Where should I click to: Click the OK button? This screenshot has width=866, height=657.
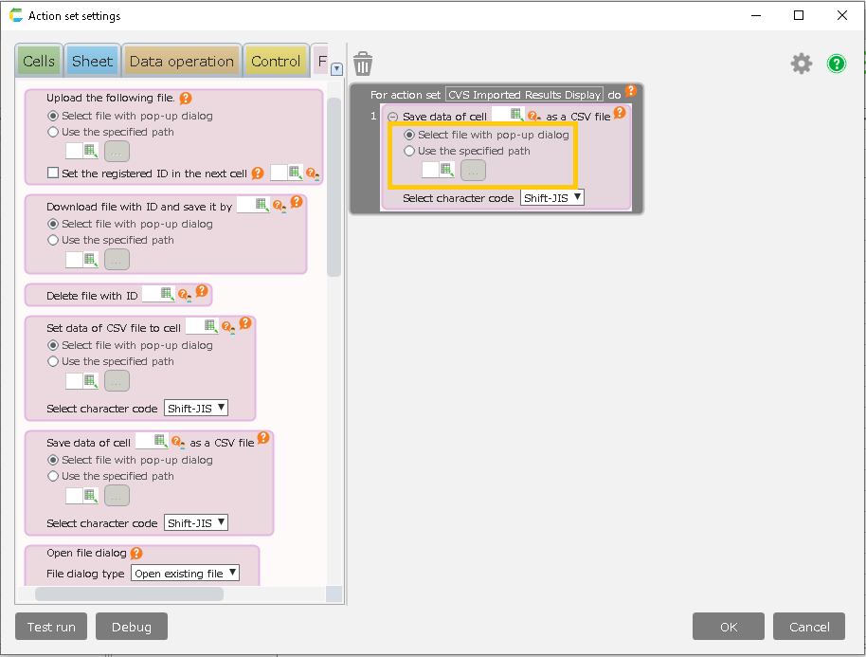[x=728, y=627]
